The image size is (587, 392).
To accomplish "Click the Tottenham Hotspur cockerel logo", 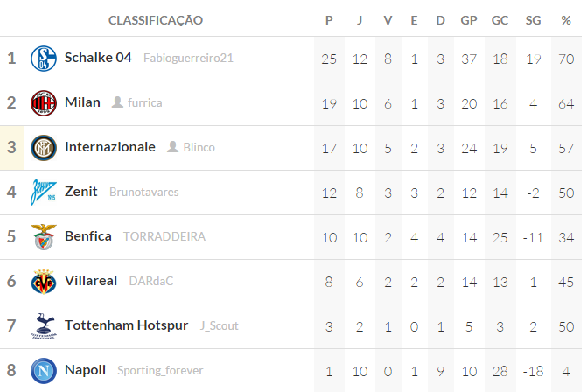I will coord(44,326).
